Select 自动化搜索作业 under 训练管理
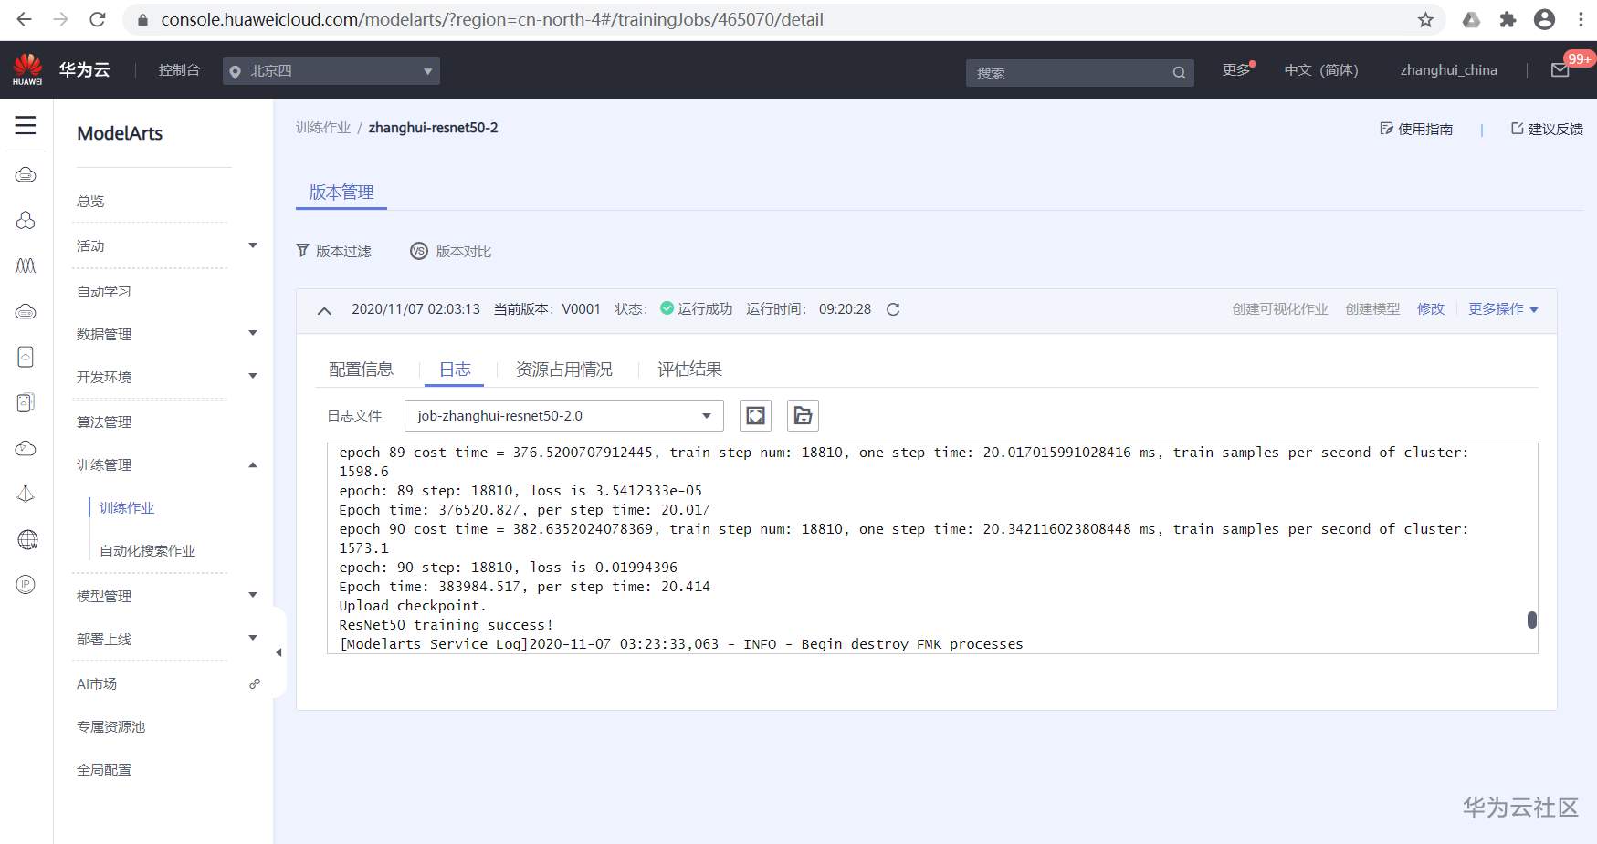Viewport: 1597px width, 844px height. pyautogui.click(x=147, y=550)
